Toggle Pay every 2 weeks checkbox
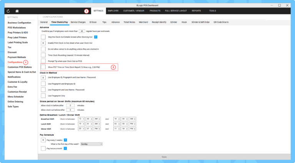Image resolution: width=295 pixels, height=163 pixels. tap(43, 140)
